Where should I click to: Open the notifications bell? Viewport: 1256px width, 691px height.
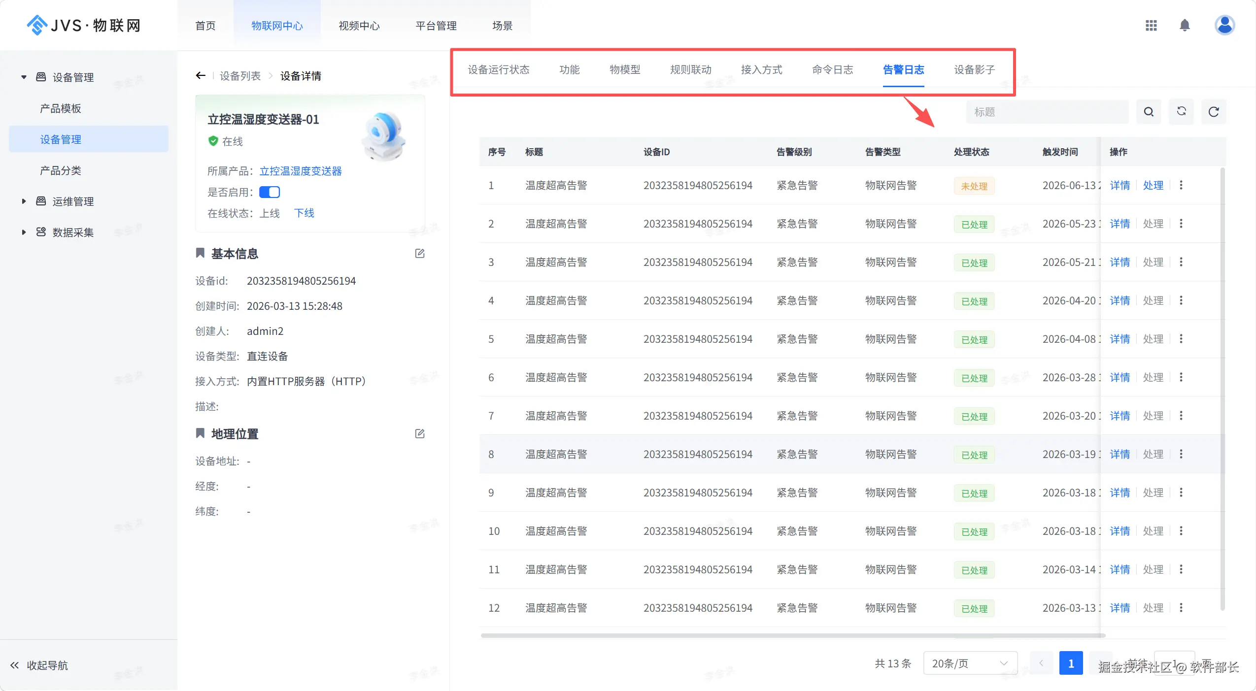1185,25
